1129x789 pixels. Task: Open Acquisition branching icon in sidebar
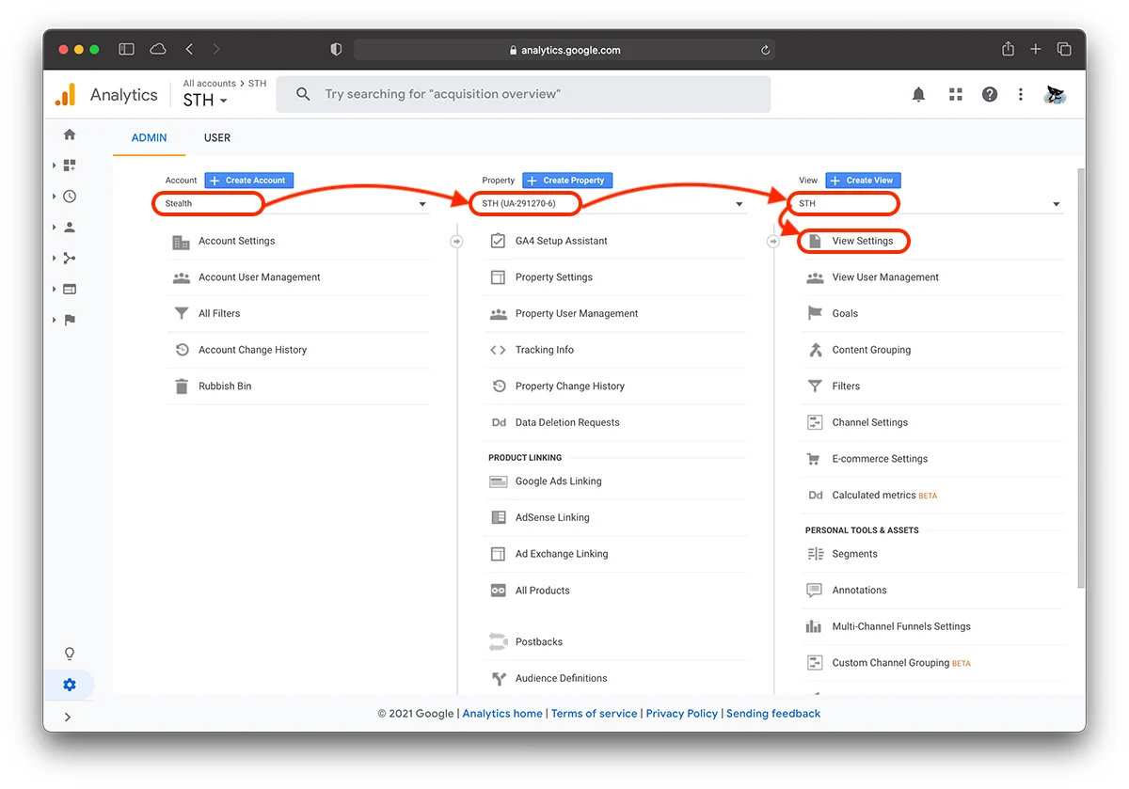point(70,259)
